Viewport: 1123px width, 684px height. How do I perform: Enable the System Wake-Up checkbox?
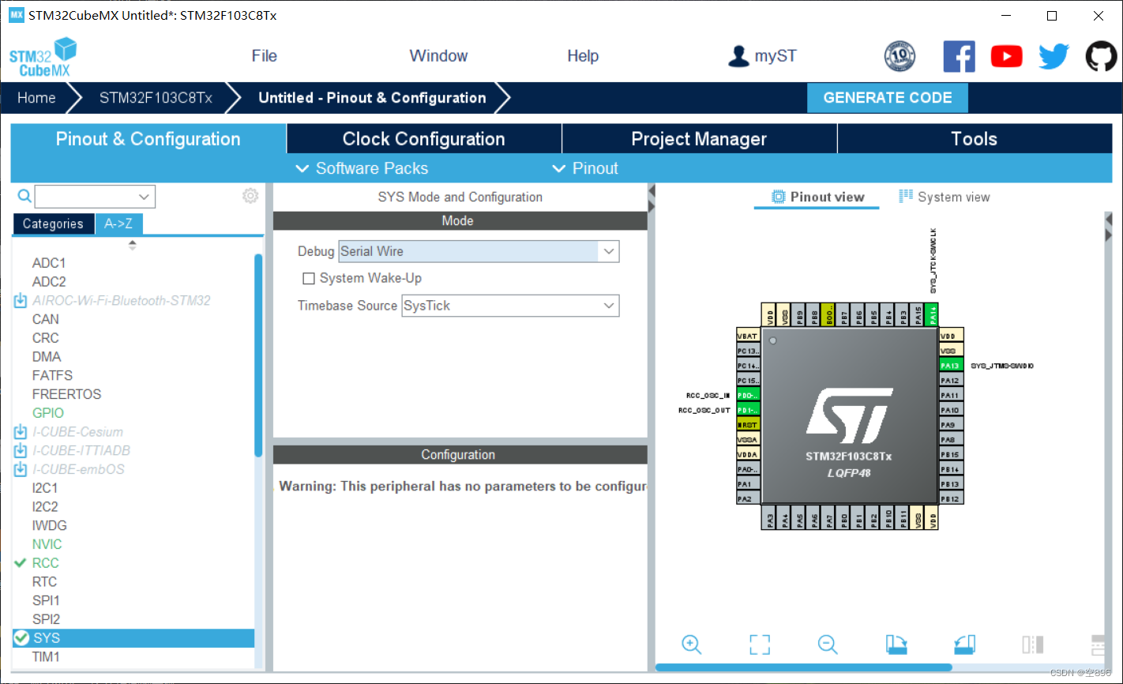[x=309, y=279]
